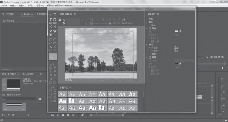Choose the Rotation tool
Screen dimensions: 228x122
point(55,15)
